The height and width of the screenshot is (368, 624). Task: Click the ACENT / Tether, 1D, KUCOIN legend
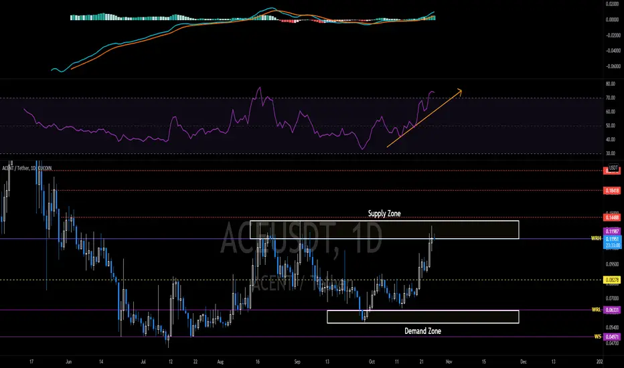27,169
